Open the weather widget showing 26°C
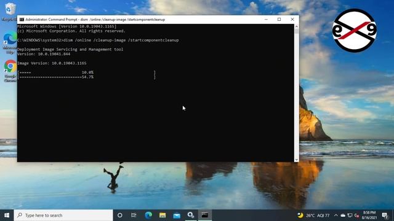This screenshot has width=394, height=221. point(313,215)
